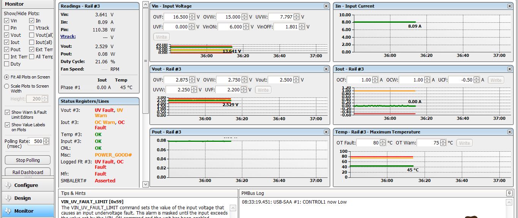Uncheck the Pout plot checkbox

click(7, 50)
